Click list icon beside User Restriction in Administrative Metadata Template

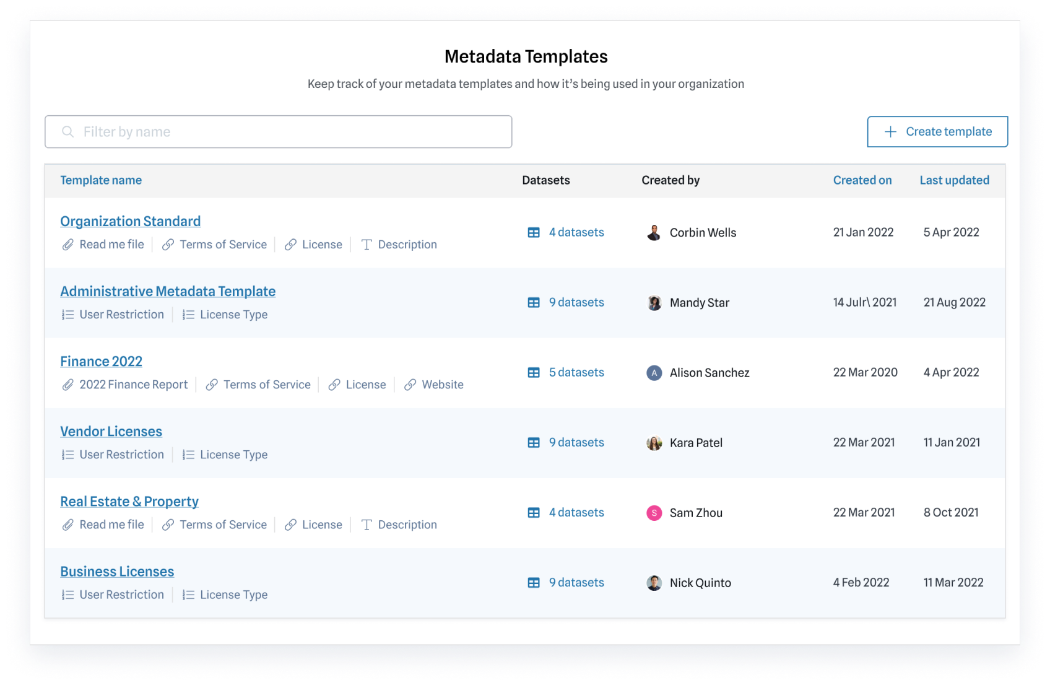pos(68,315)
